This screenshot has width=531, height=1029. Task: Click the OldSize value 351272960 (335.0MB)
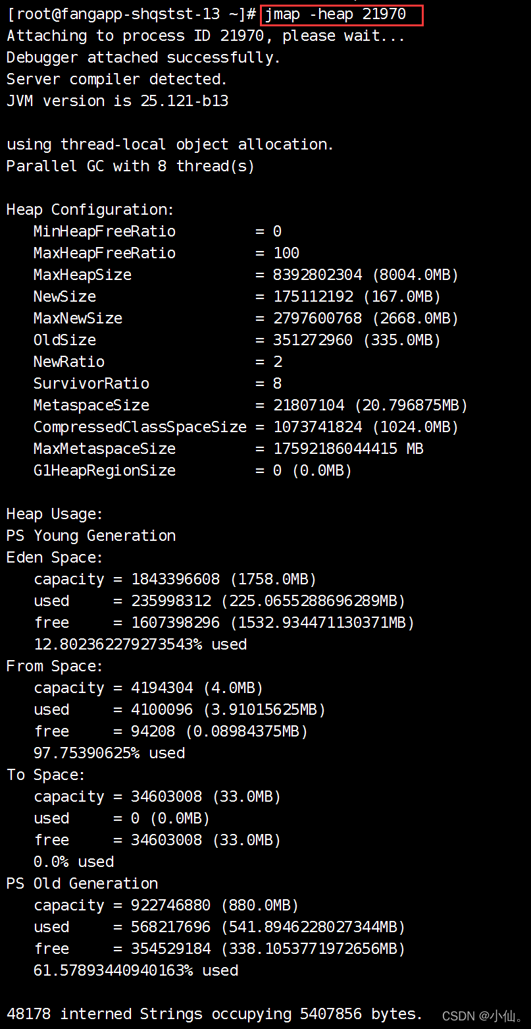coord(357,340)
